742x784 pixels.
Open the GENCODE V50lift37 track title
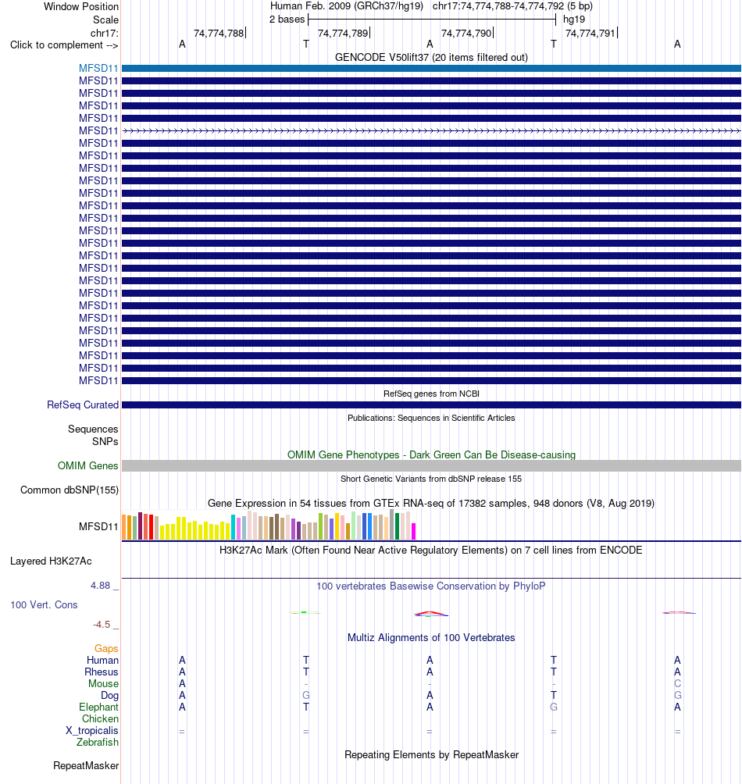point(431,58)
